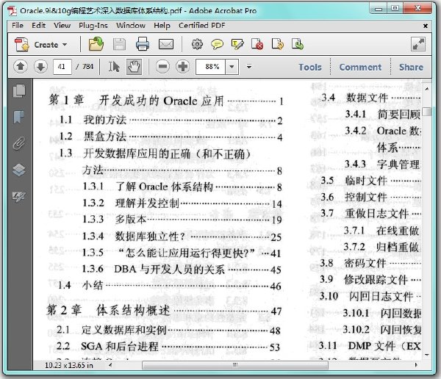Screen dimensions: 441x379
Task: Open a file with the folder icon
Action: (96, 44)
